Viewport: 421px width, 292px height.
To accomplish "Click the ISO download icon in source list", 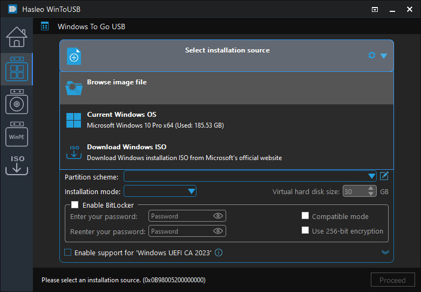I will coord(74,152).
